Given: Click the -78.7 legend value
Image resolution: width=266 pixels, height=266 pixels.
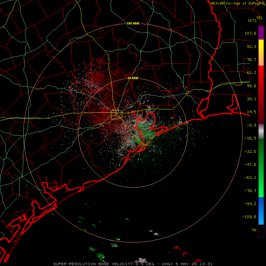Looking at the screenshot, I should [x=250, y=191].
